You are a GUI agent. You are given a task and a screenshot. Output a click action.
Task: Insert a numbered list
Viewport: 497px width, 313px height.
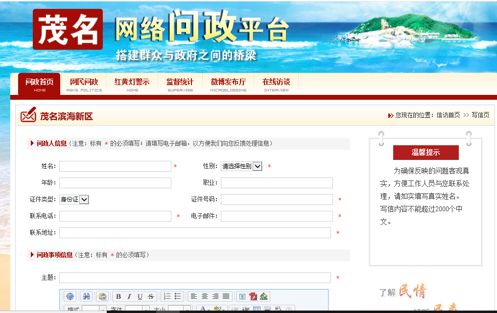[x=167, y=296]
